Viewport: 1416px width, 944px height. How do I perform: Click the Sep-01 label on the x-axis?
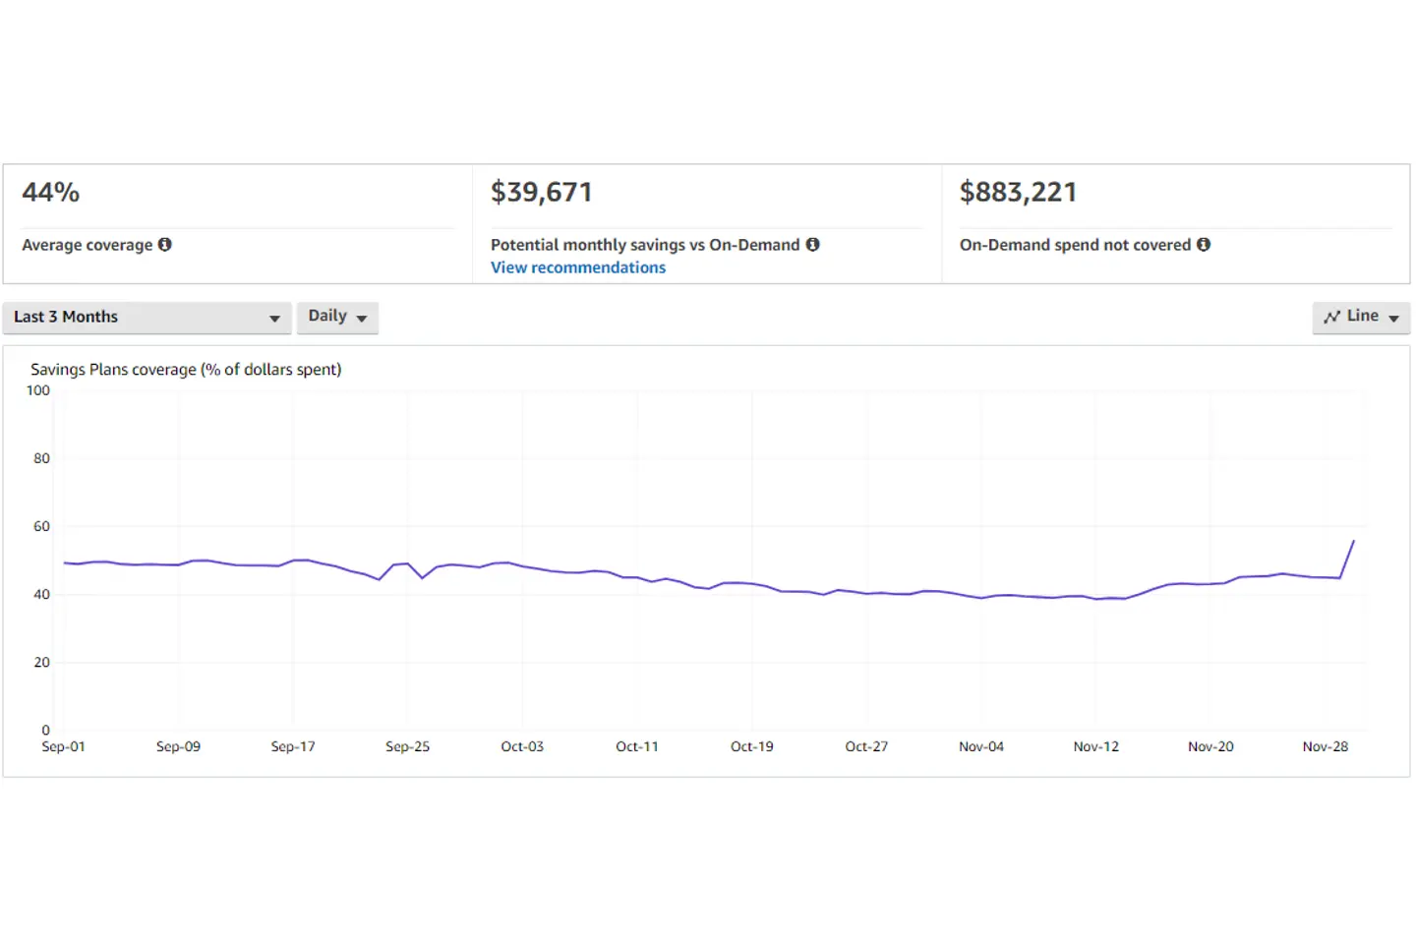pos(63,747)
